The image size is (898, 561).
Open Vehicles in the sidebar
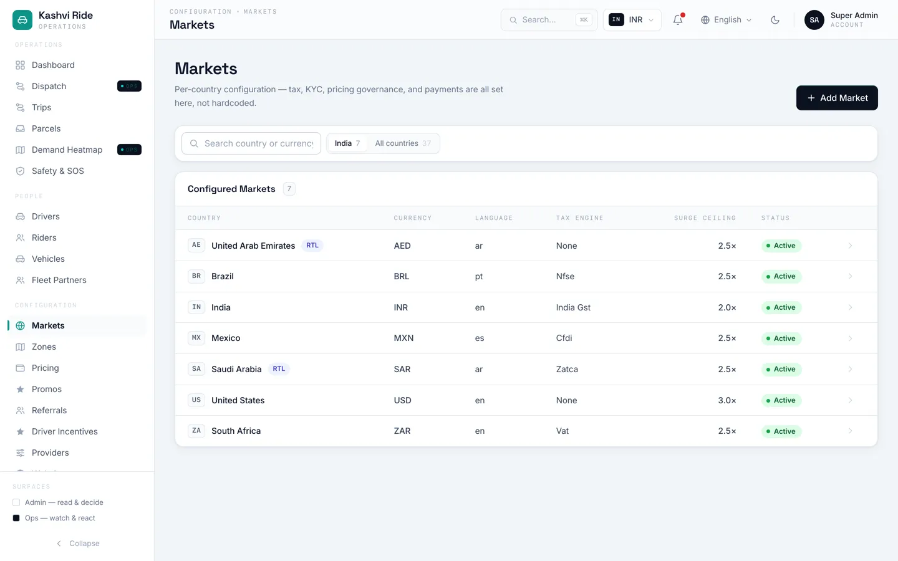pyautogui.click(x=77, y=259)
